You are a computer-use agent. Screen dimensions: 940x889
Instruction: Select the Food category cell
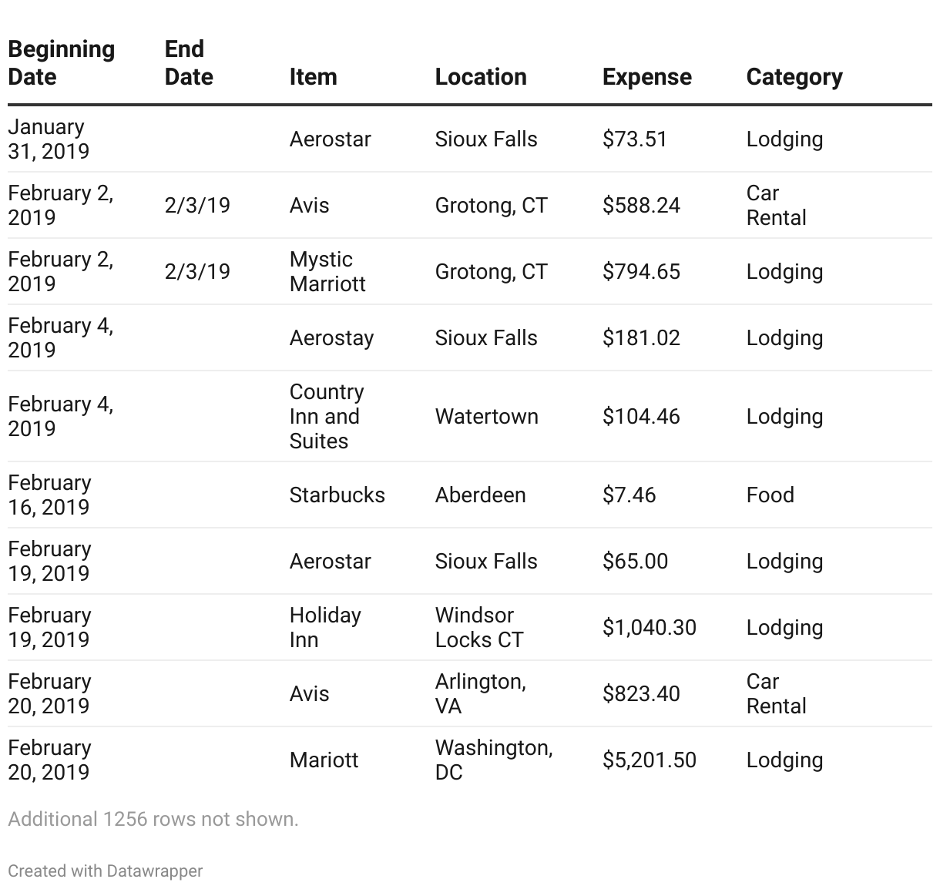coord(770,495)
